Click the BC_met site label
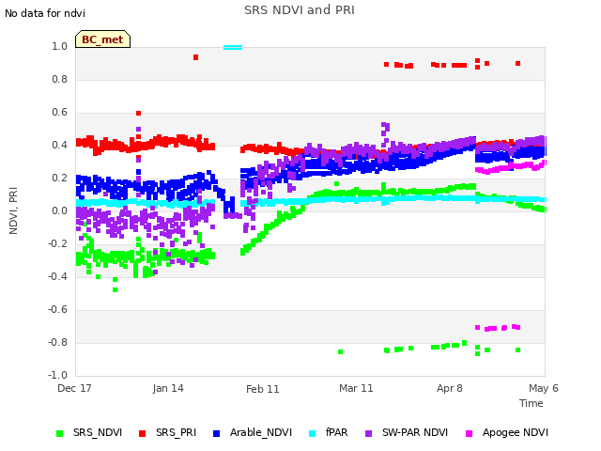This screenshot has height=451, width=601. [x=102, y=39]
